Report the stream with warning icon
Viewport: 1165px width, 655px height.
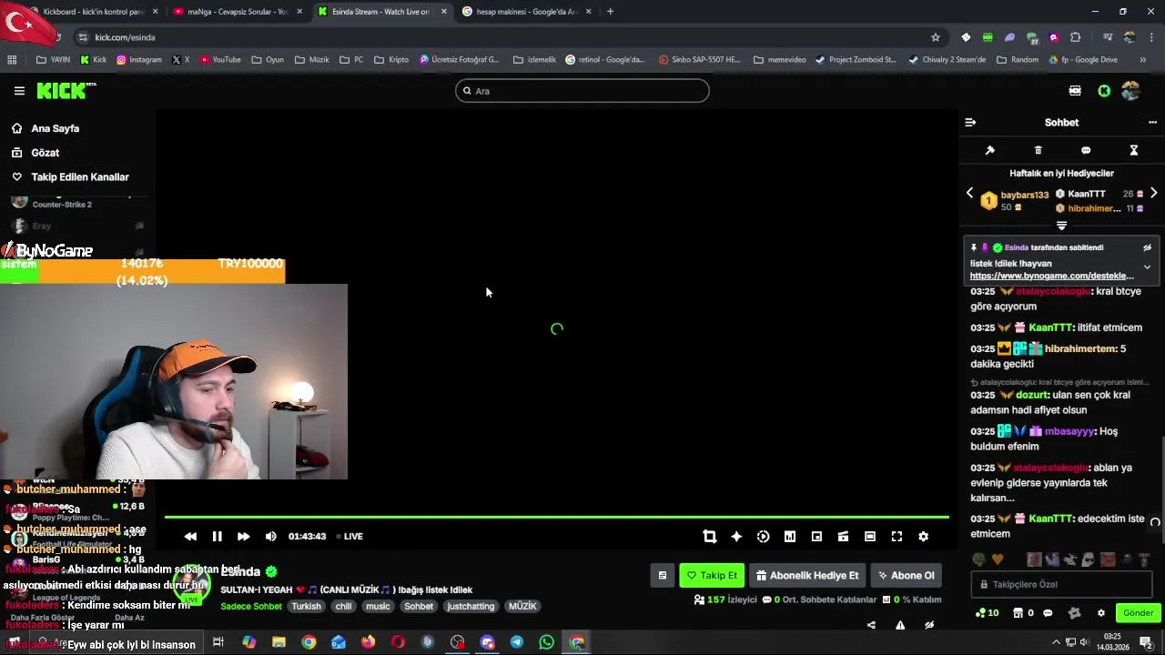[900, 625]
